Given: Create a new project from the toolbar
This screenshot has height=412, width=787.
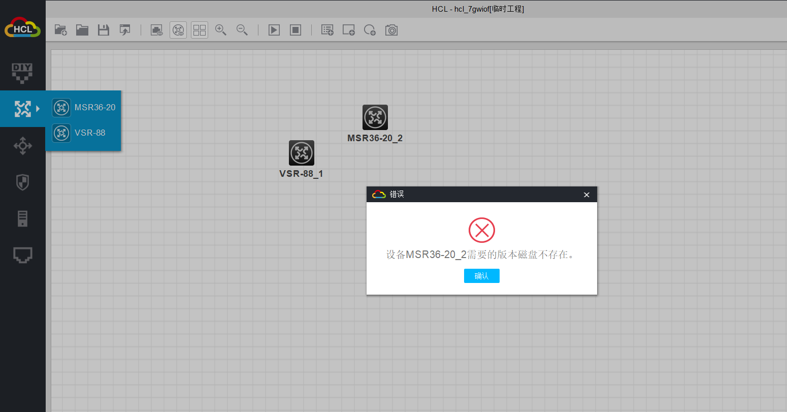Looking at the screenshot, I should click(x=61, y=30).
